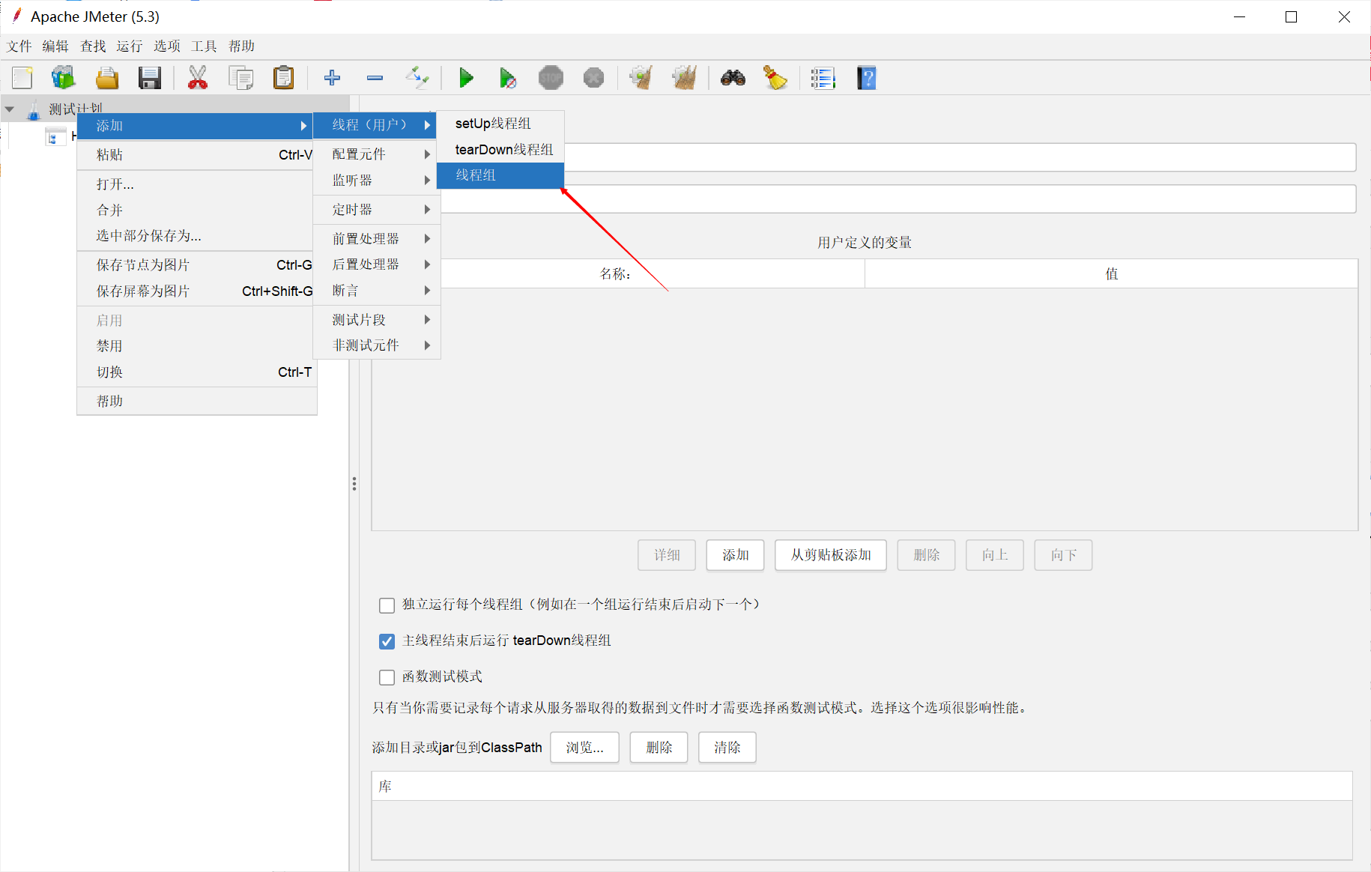Expand the 断言 submenu

tap(376, 291)
